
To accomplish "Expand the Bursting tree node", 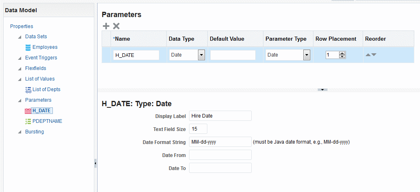I will (20, 132).
